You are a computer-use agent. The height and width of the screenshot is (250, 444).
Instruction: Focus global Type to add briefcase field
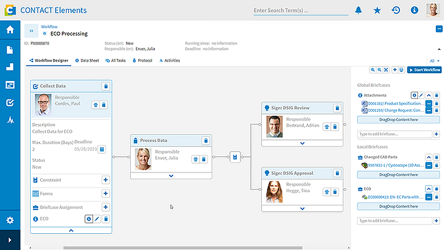tap(394, 134)
